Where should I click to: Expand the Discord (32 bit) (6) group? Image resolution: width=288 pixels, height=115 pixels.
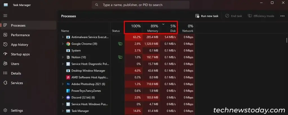[63, 97]
